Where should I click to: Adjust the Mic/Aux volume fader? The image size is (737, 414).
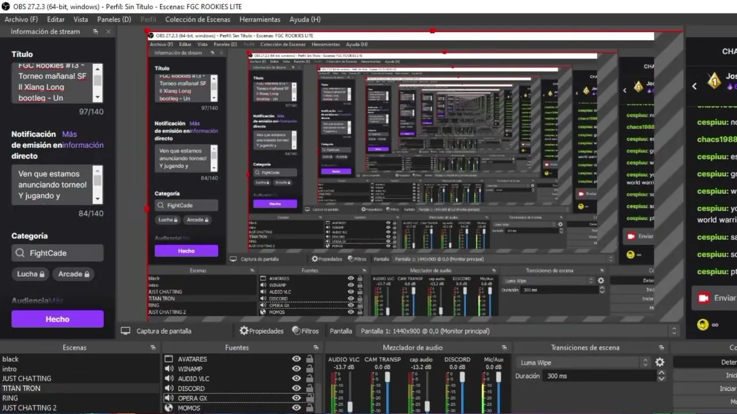(499, 377)
